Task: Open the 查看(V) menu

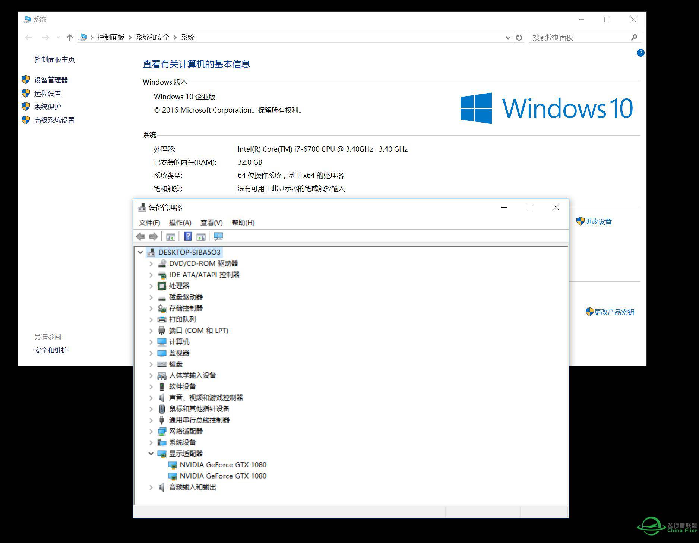Action: tap(212, 222)
